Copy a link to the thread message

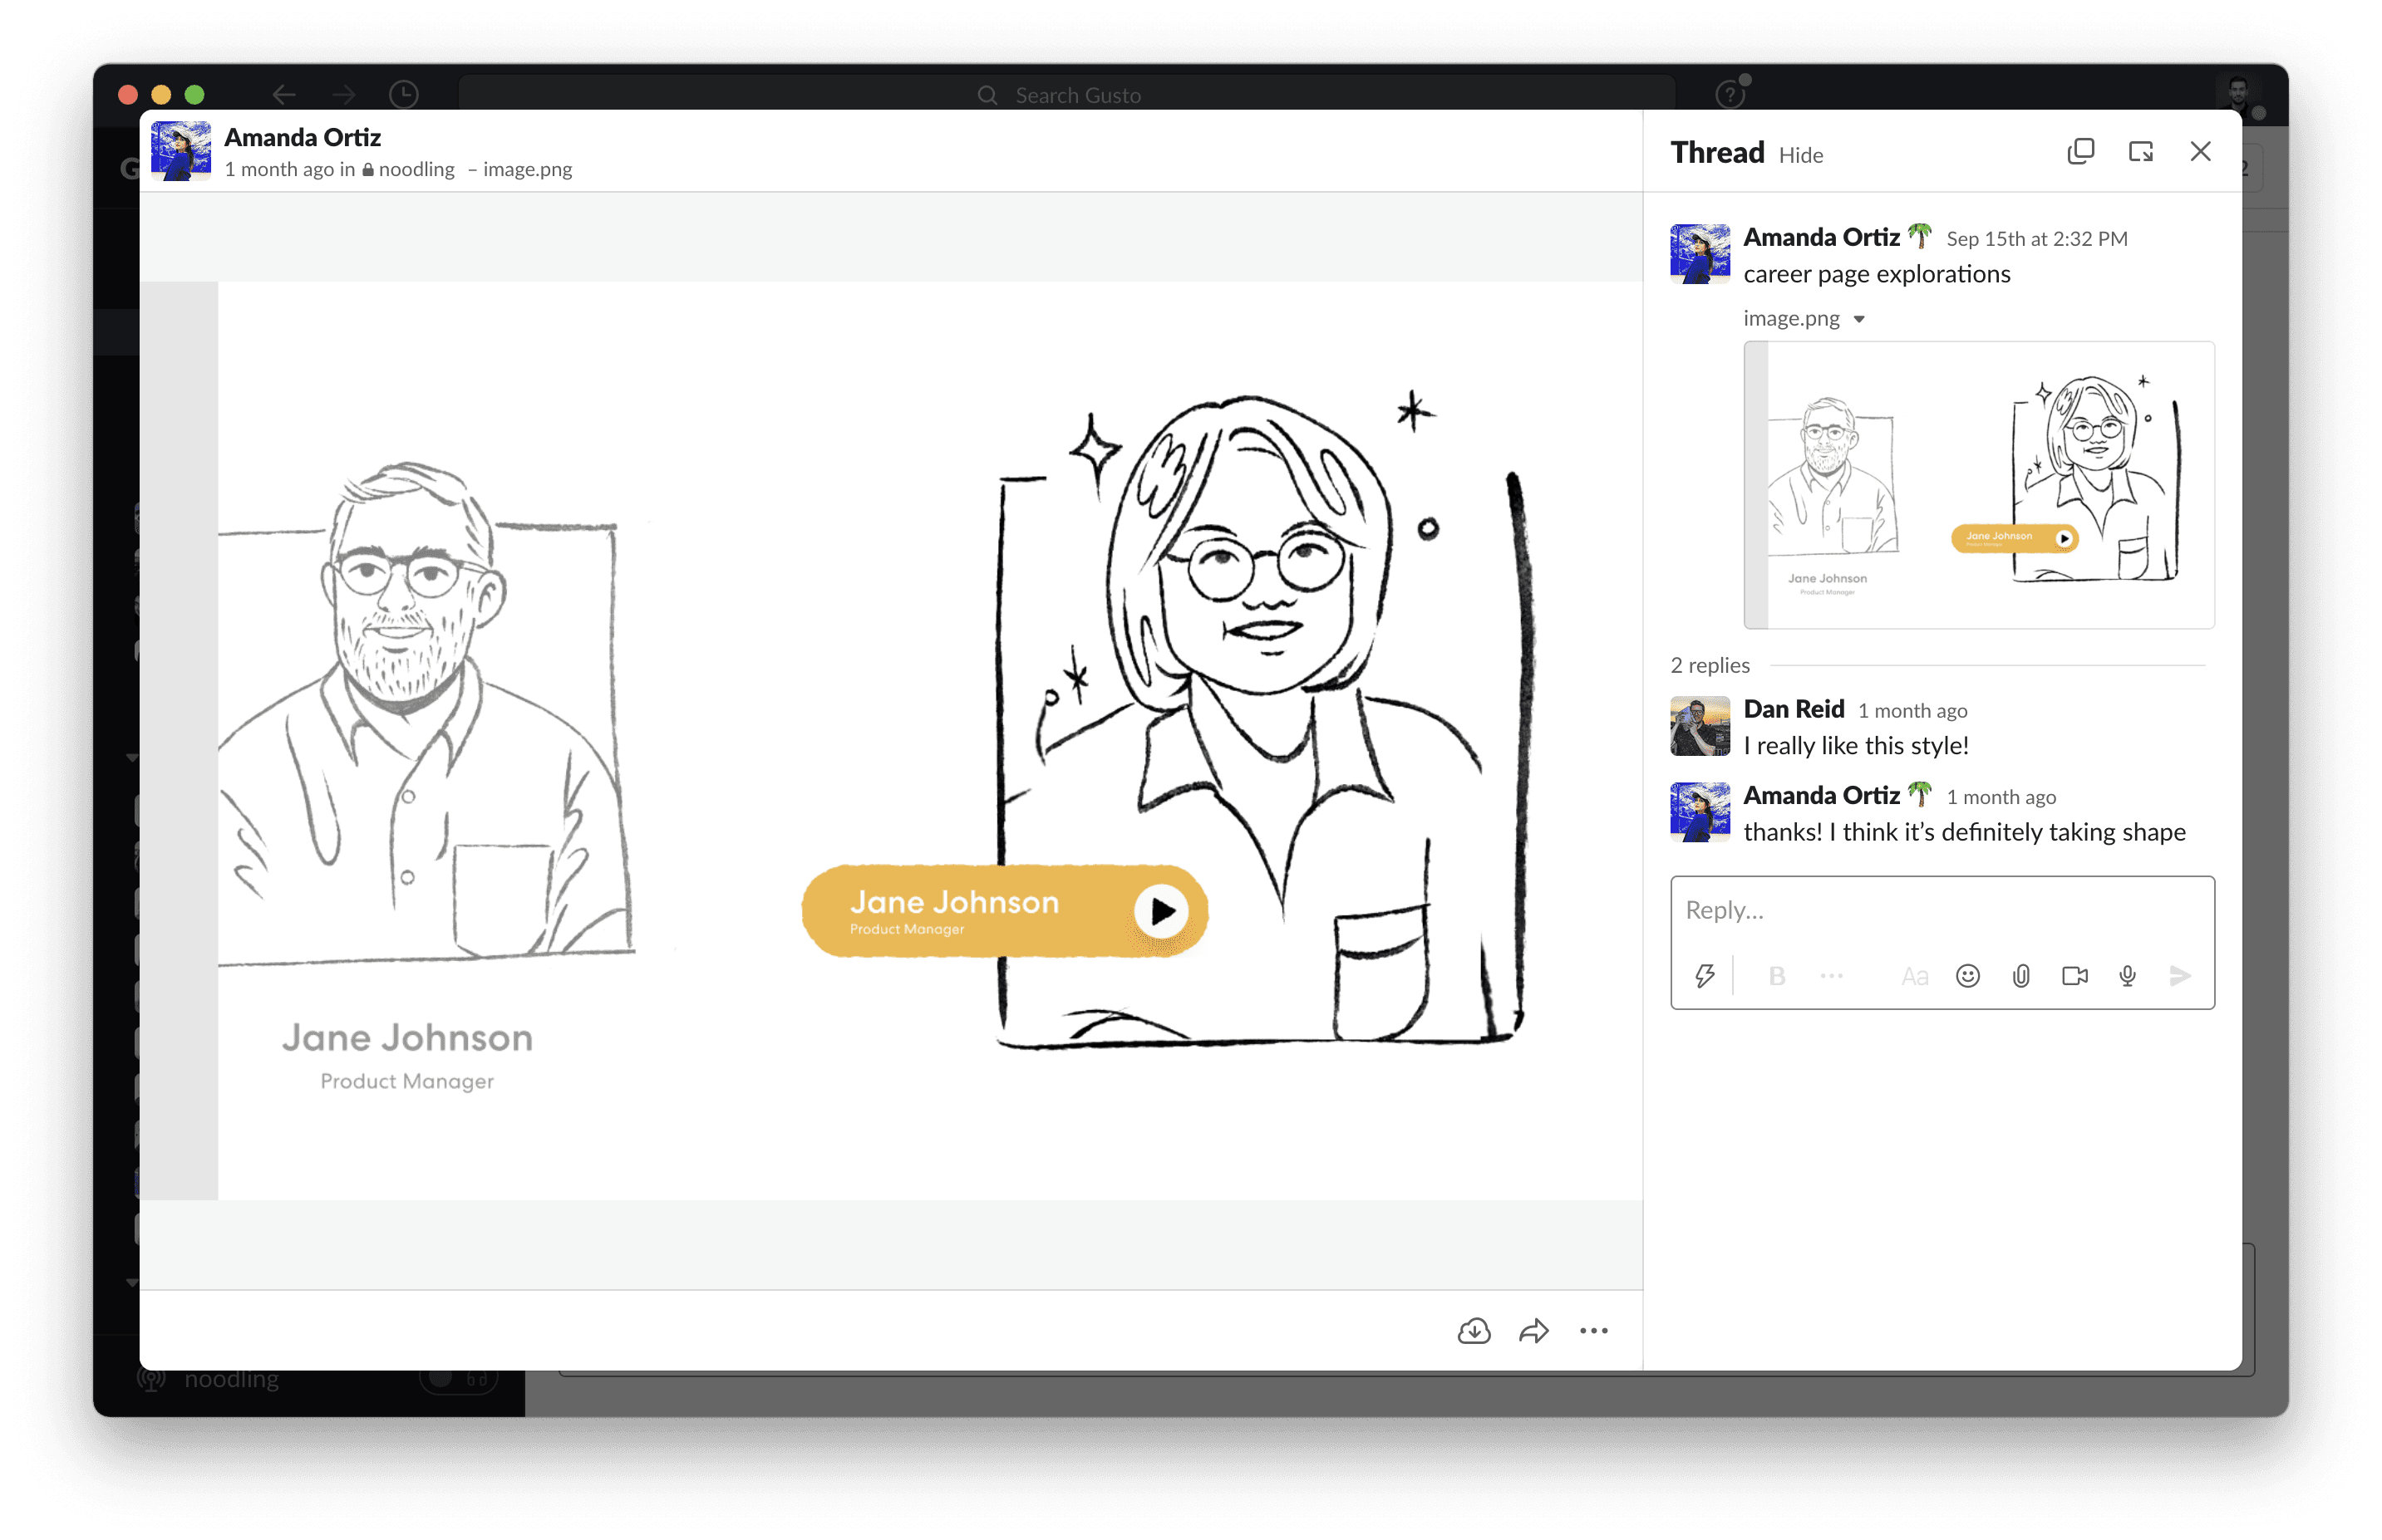tap(2082, 151)
